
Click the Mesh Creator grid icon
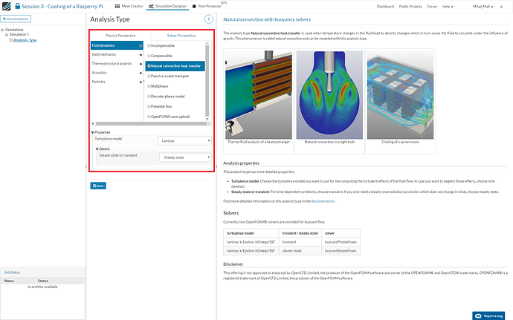117,6
